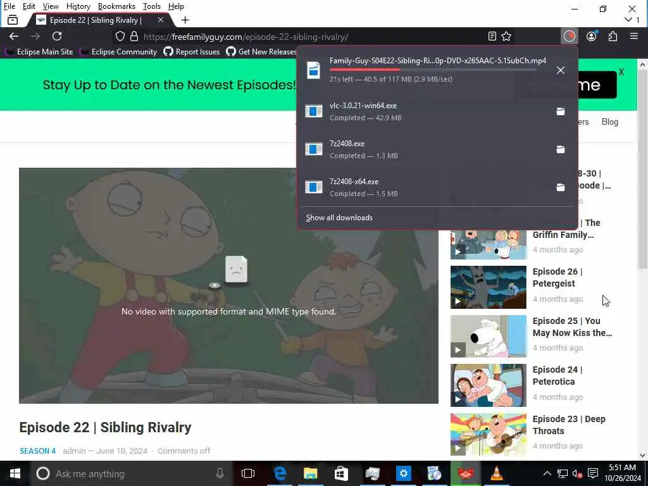Open Get New Releases bookmark
648x486 pixels.
[x=261, y=52]
